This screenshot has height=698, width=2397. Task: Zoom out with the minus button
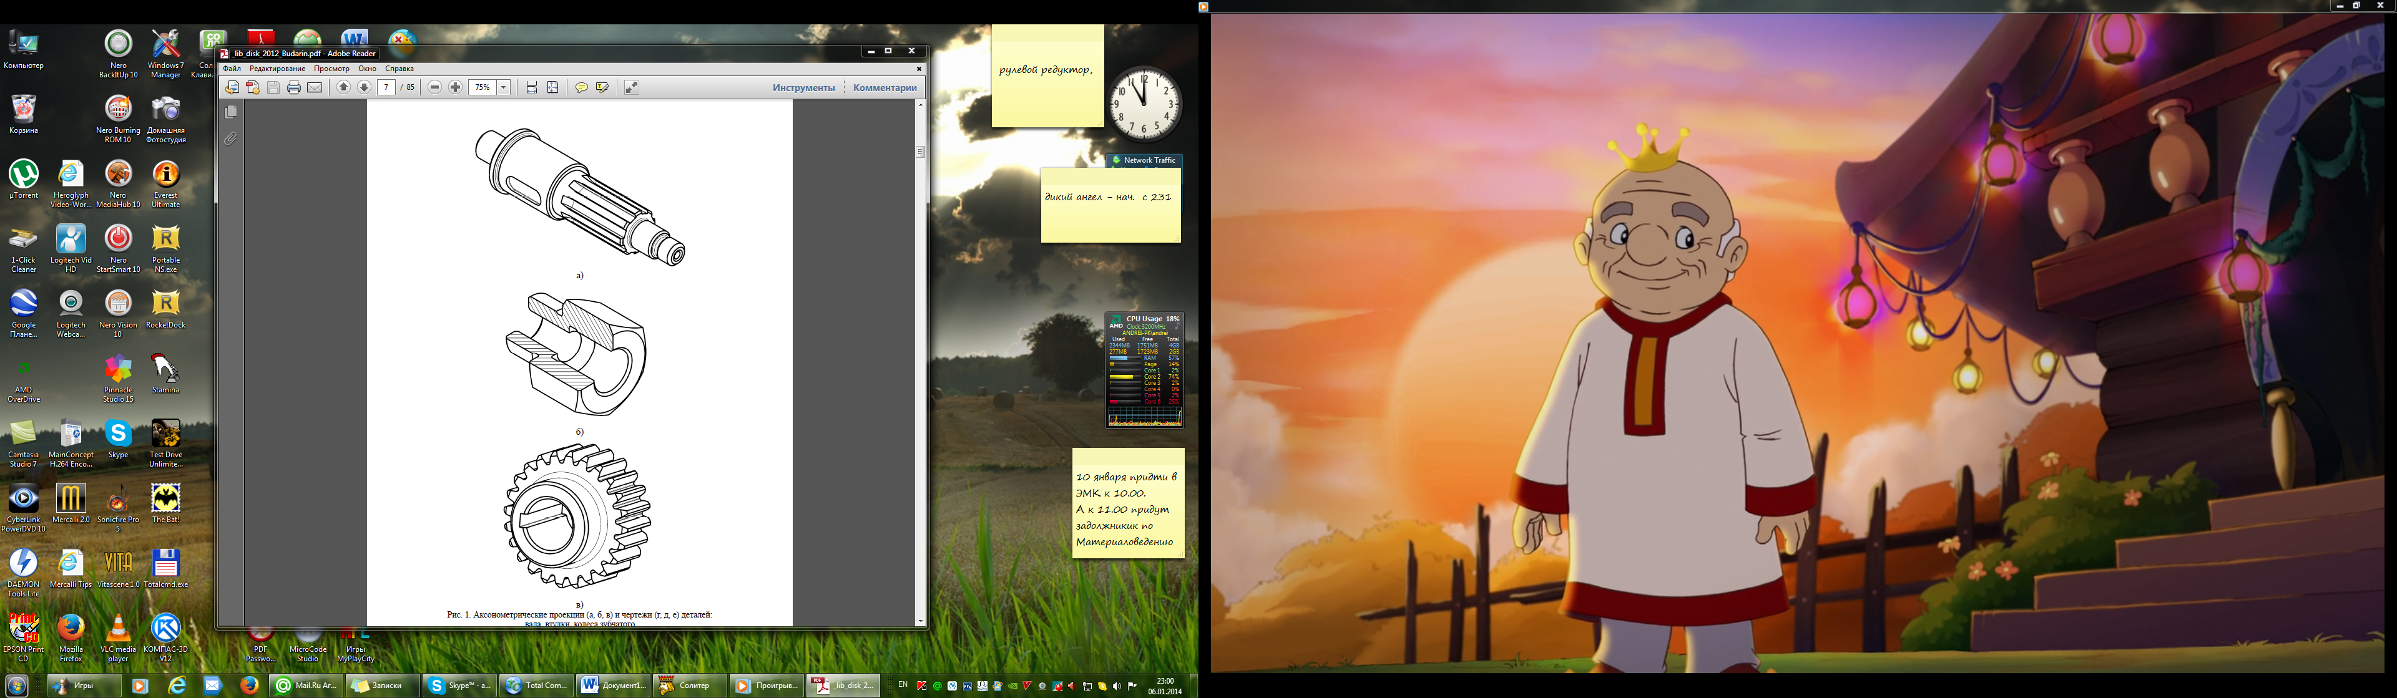[x=434, y=87]
